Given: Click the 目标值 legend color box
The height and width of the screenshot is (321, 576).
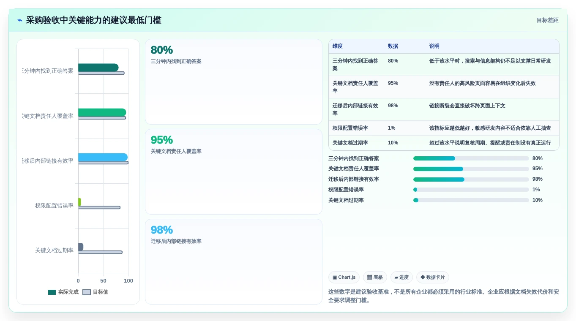Looking at the screenshot, I should pyautogui.click(x=87, y=292).
